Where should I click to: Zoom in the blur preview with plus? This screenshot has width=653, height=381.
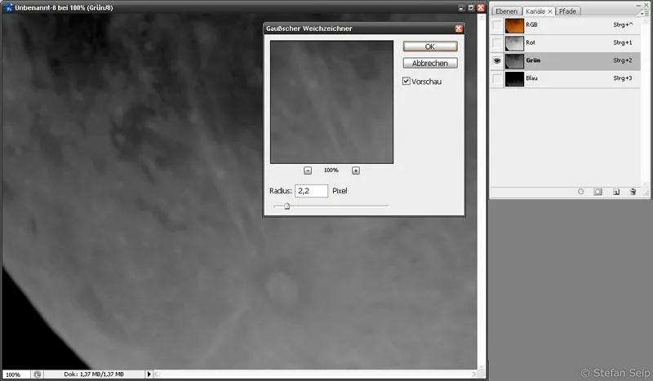[356, 171]
